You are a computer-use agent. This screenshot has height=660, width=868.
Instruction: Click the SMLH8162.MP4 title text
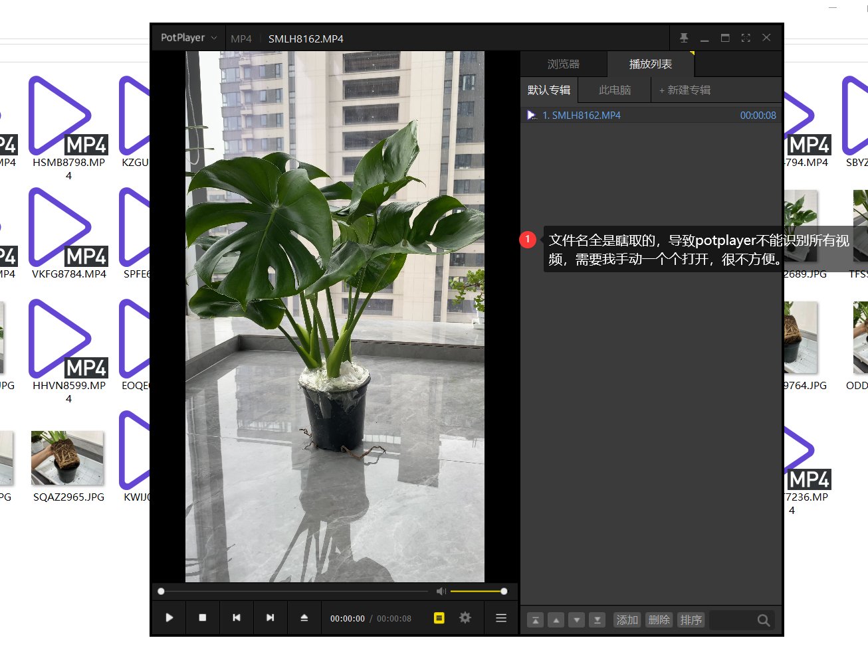306,39
